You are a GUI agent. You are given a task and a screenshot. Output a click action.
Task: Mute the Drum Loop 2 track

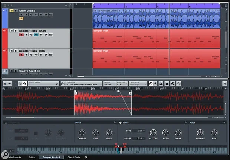[11, 11]
